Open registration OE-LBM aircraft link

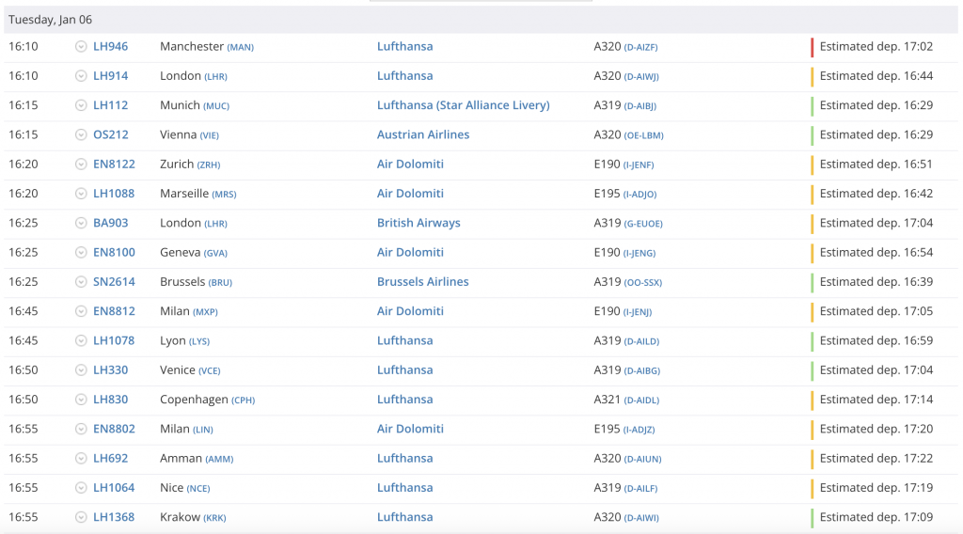644,135
